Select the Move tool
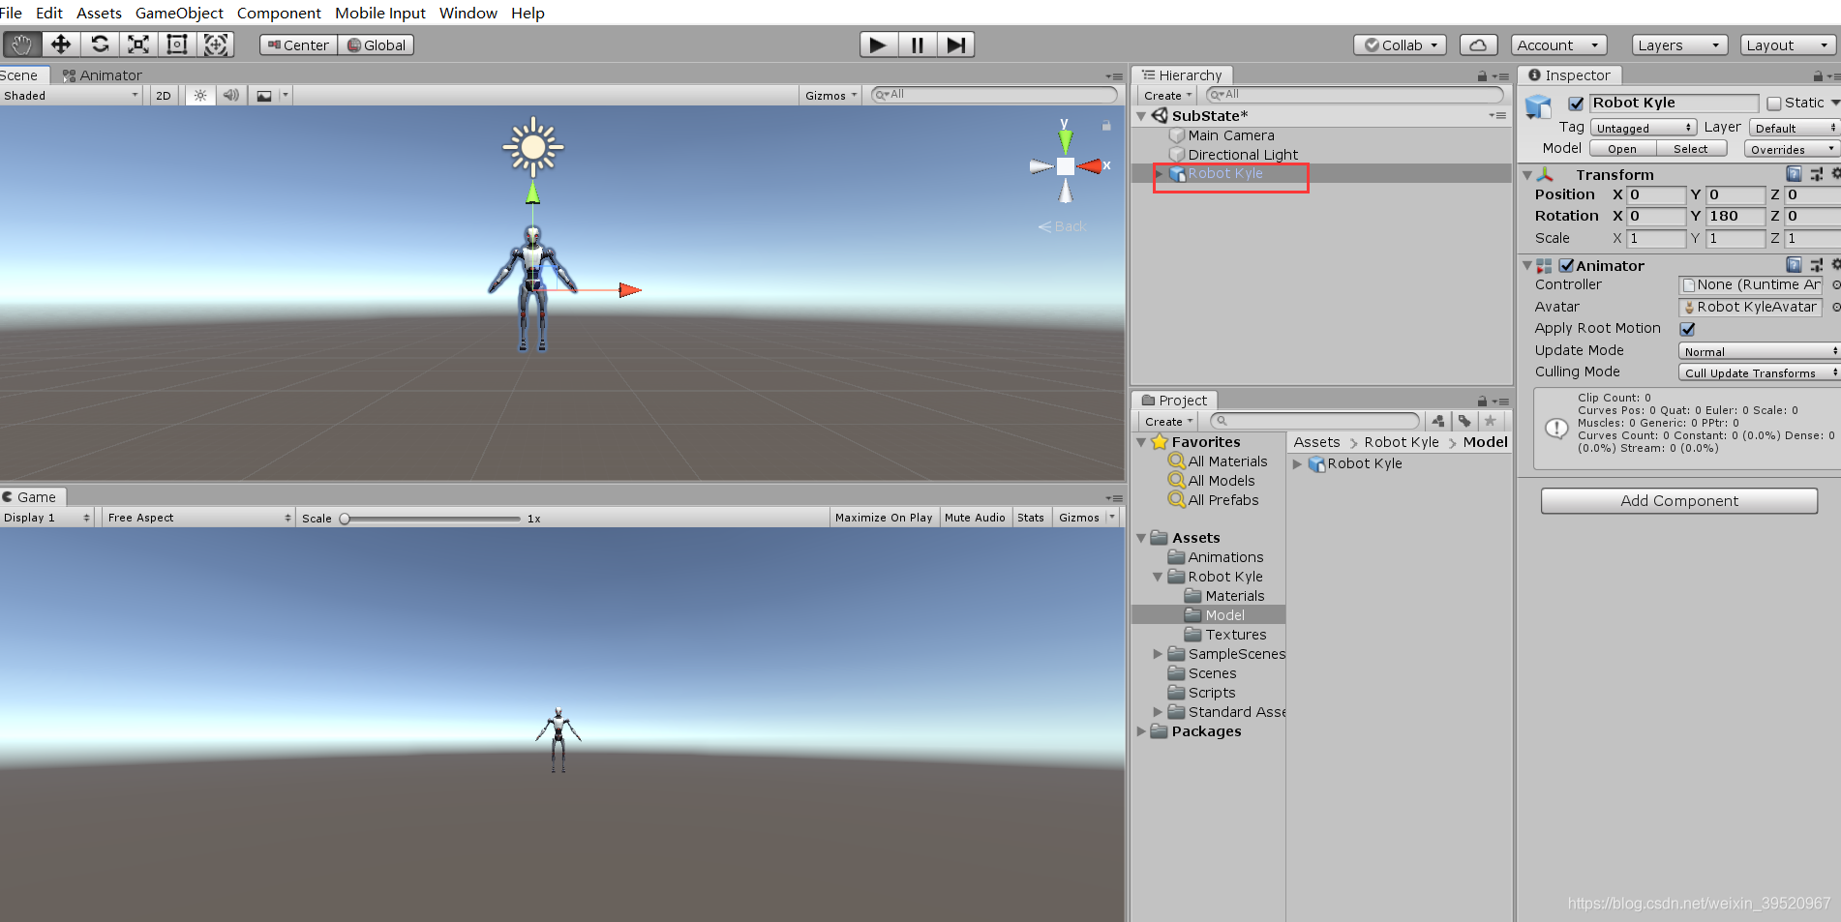 pyautogui.click(x=60, y=45)
